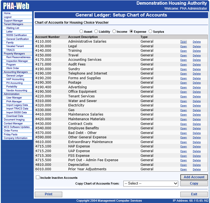
Task: Open the Employee Benefits account
Action: [183, 128]
